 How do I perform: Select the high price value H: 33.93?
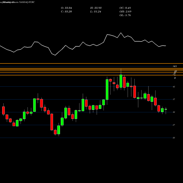tap(96, 8)
